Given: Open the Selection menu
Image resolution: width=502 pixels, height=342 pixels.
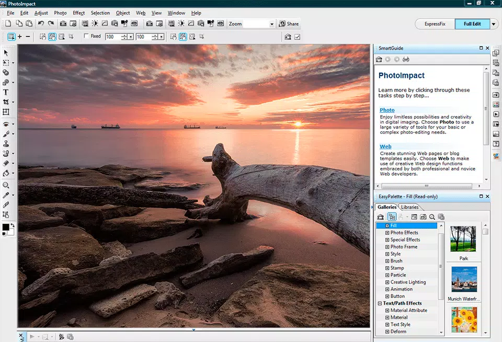Looking at the screenshot, I should click(x=100, y=13).
